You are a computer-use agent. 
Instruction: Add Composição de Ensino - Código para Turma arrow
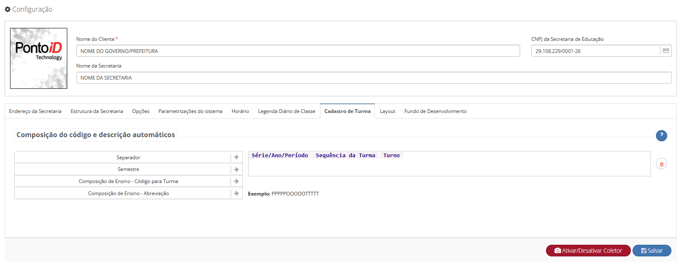point(236,181)
